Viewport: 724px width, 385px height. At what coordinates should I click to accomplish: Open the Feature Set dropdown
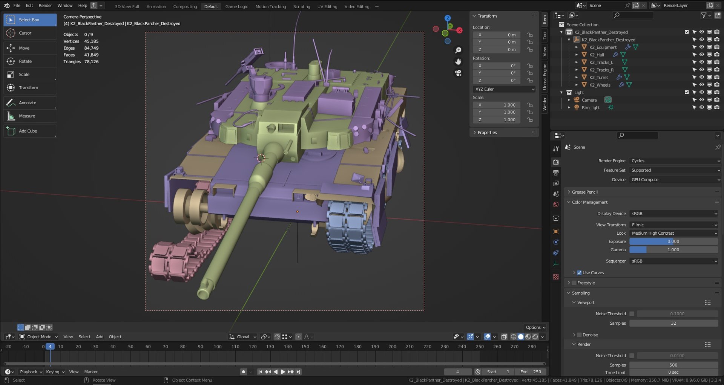pos(675,170)
